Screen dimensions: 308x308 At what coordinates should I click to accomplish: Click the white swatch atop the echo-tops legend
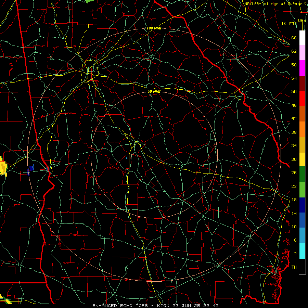[x=302, y=38]
